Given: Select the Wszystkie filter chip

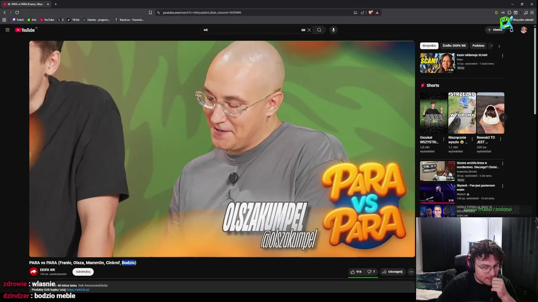Looking at the screenshot, I should point(429,46).
